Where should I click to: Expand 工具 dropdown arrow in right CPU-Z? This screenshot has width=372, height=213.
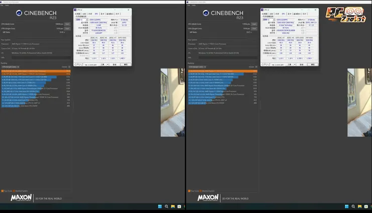(295, 64)
